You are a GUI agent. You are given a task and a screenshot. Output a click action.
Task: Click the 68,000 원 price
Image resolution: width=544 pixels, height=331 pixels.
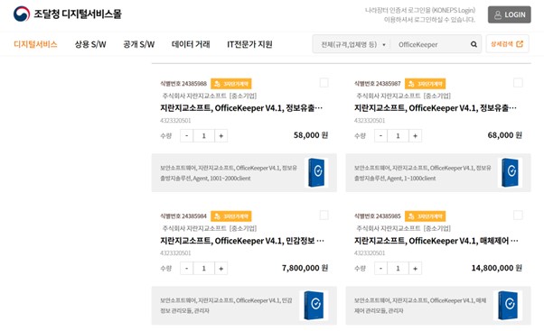[505, 135]
